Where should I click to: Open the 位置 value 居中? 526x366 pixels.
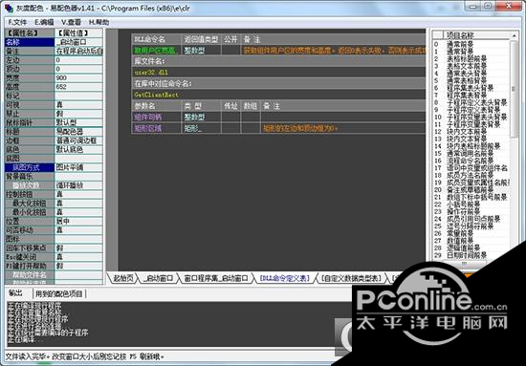pyautogui.click(x=78, y=221)
